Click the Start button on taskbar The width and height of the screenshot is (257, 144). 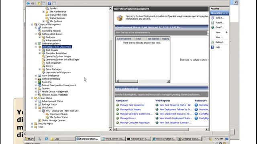[29, 139]
